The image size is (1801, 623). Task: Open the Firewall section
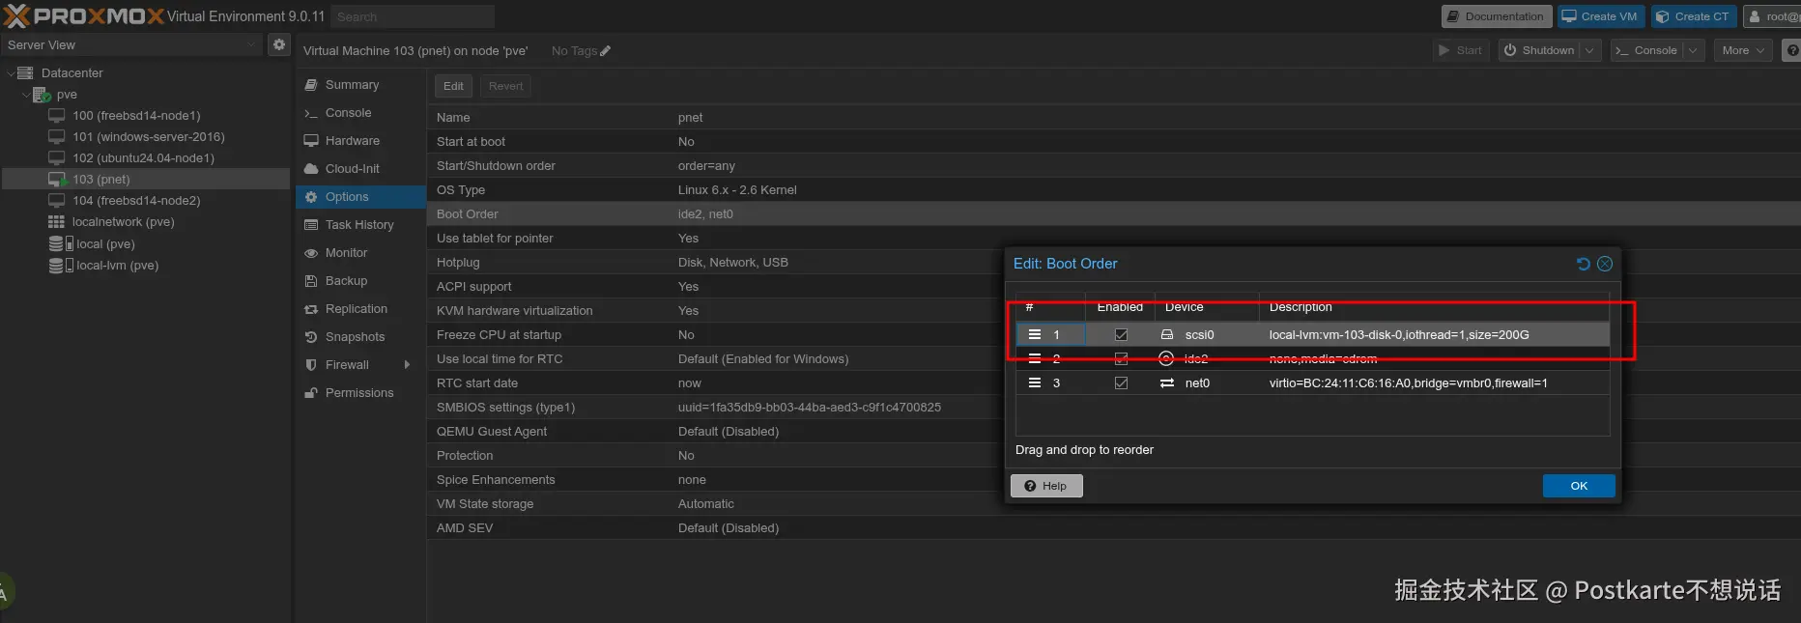(x=360, y=365)
